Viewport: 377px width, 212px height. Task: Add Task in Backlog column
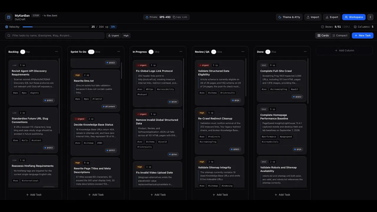(34, 195)
